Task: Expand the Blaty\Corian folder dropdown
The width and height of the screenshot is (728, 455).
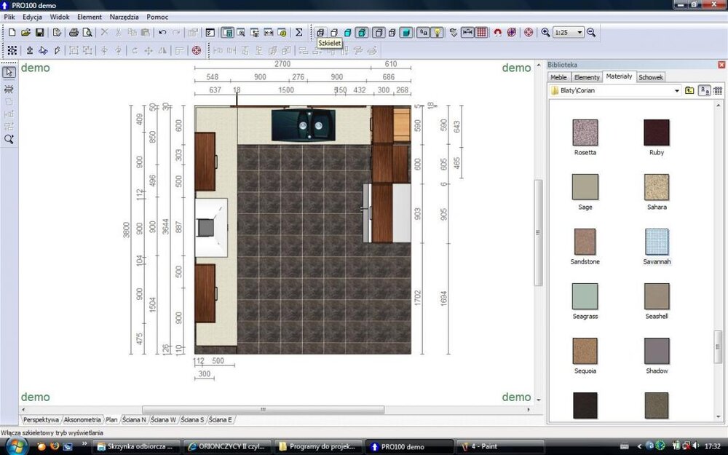Action: click(676, 91)
